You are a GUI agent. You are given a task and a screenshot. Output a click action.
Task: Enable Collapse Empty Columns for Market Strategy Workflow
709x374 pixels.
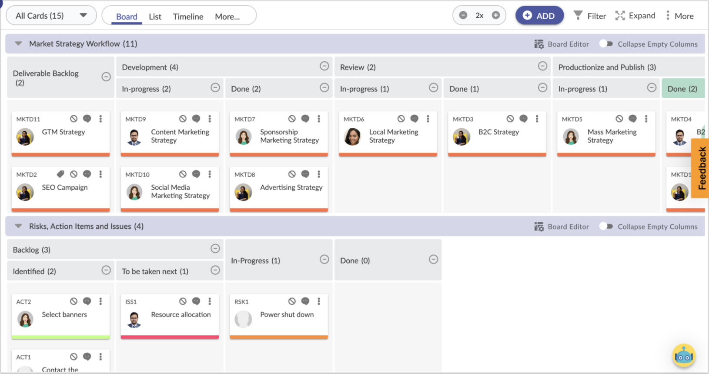click(x=605, y=43)
